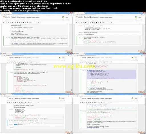Open the File menu in top-left frame
The width and height of the screenshot is (146, 134).
4,20
